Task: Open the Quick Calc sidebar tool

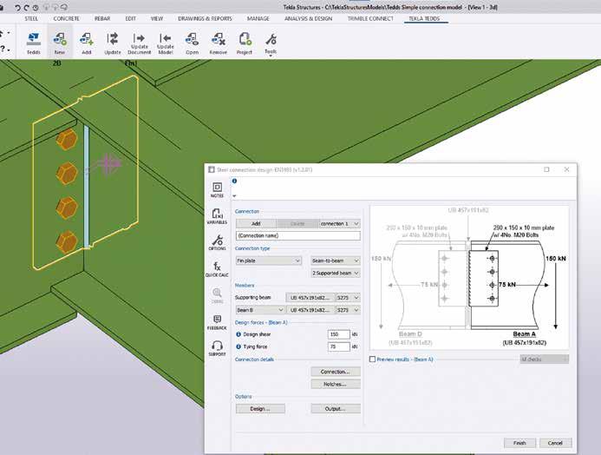Action: tap(217, 269)
